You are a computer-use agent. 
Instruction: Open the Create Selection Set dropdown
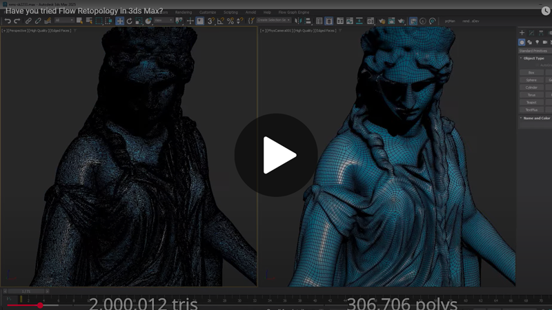(x=273, y=21)
